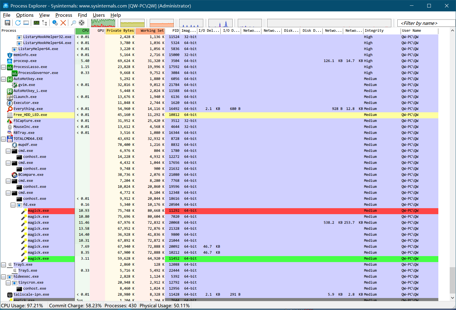Select the Find Window's Process crosshair icon
Image resolution: width=456 pixels, height=310 pixels.
(x=81, y=23)
